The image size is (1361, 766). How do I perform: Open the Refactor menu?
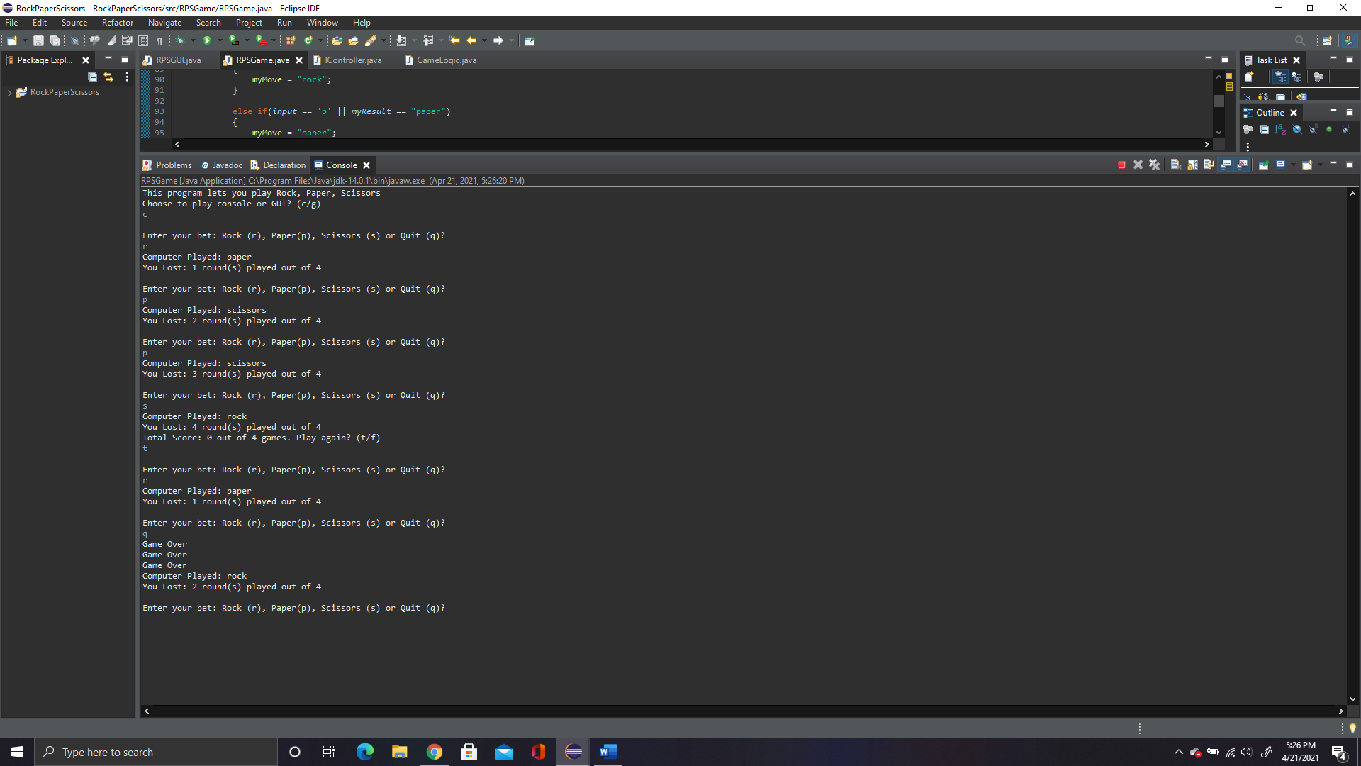coord(118,22)
